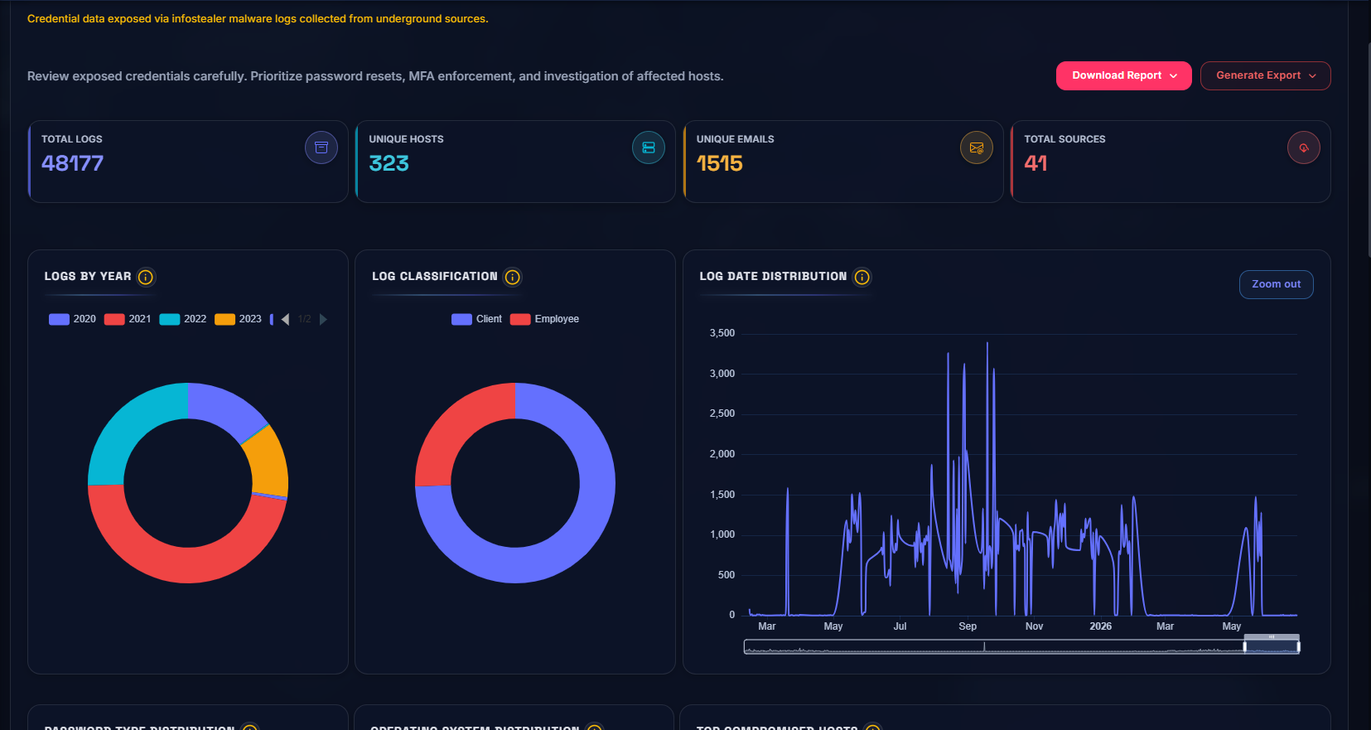
Task: Toggle the Employee legend series
Action: coord(545,319)
